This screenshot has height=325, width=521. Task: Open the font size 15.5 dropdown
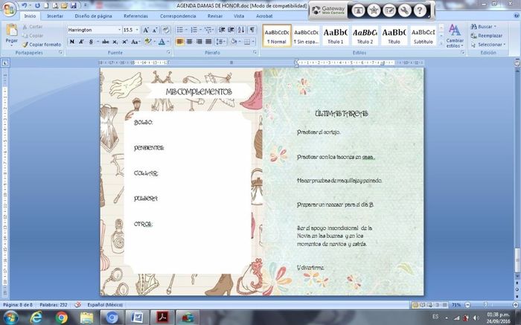click(137, 30)
